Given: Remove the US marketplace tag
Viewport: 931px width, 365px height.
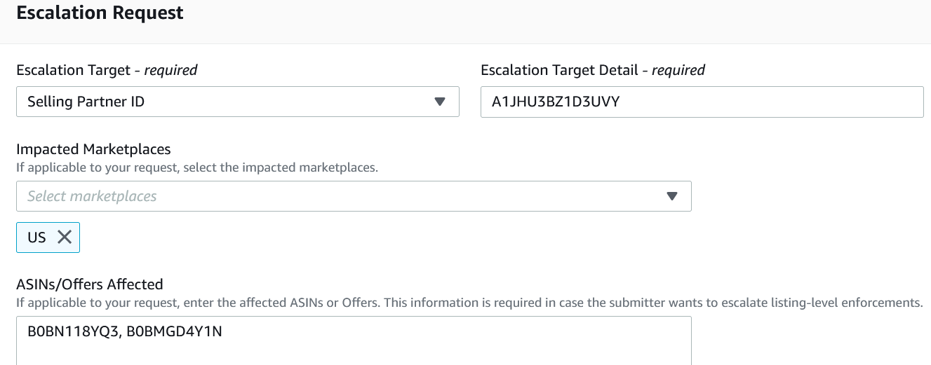Looking at the screenshot, I should tap(65, 237).
